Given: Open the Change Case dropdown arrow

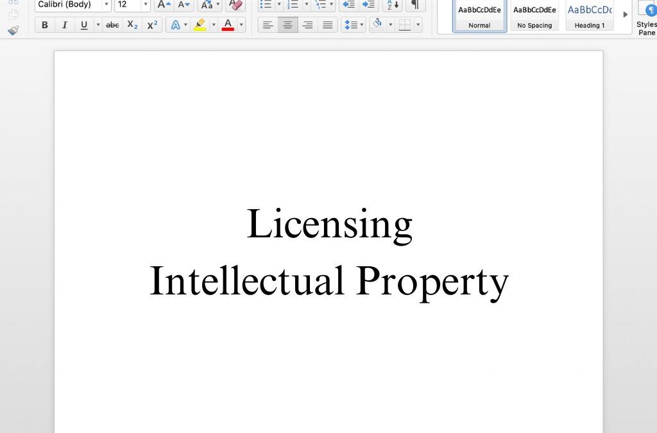Looking at the screenshot, I should coord(218,4).
